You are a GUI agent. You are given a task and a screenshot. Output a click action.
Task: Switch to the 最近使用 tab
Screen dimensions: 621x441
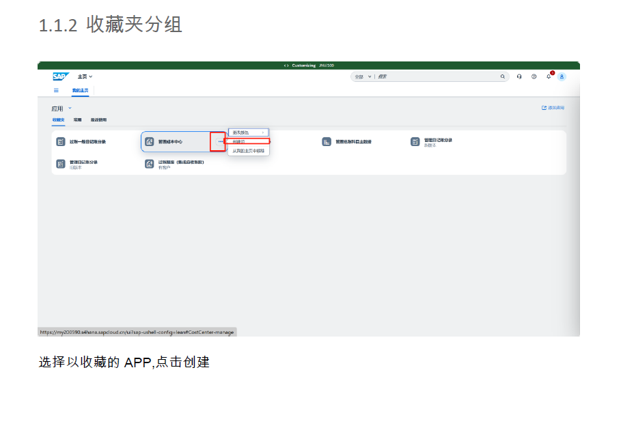point(98,120)
